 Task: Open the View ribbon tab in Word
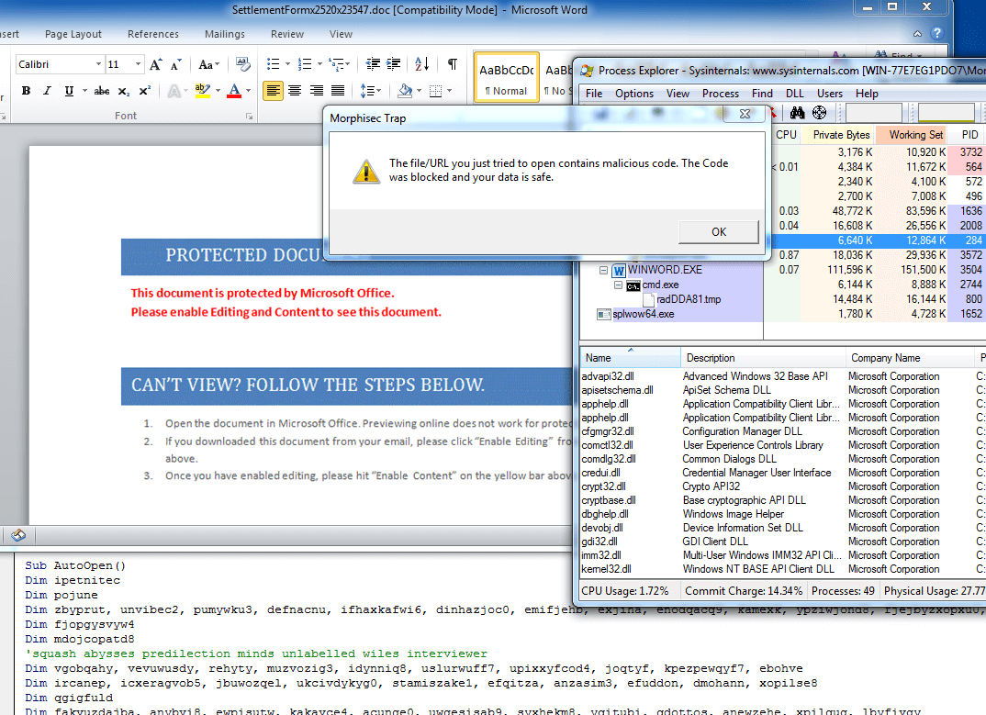[x=341, y=34]
